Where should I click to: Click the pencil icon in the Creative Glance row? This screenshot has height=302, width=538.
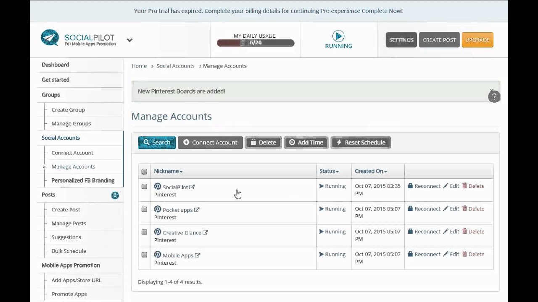pyautogui.click(x=446, y=231)
